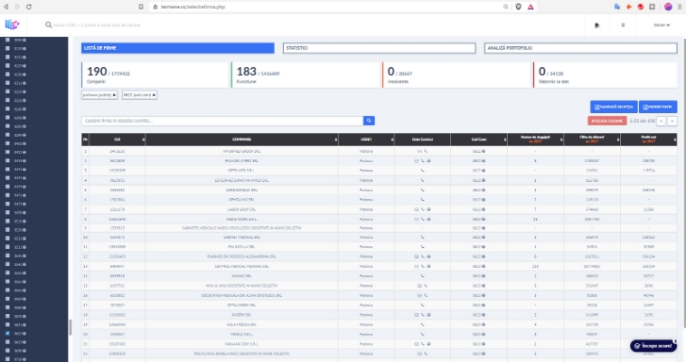Click the SALVEAZĂ SELECȚIA button
Viewport: 686px width, 362px height.
coord(614,107)
